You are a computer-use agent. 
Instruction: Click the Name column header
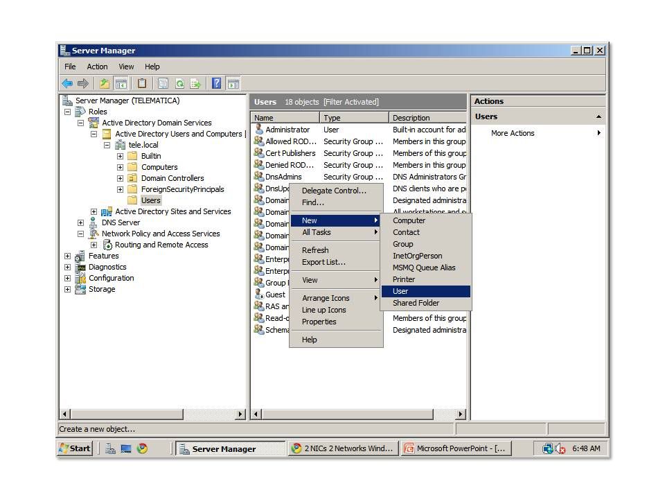(284, 118)
